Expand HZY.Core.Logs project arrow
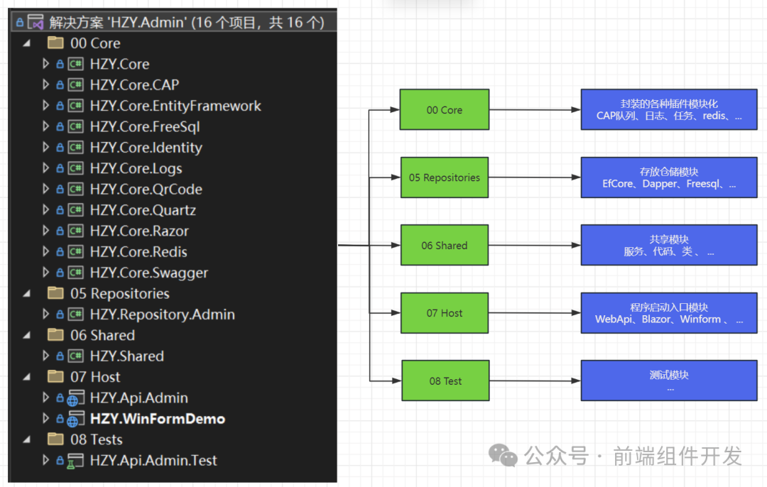 tap(45, 168)
